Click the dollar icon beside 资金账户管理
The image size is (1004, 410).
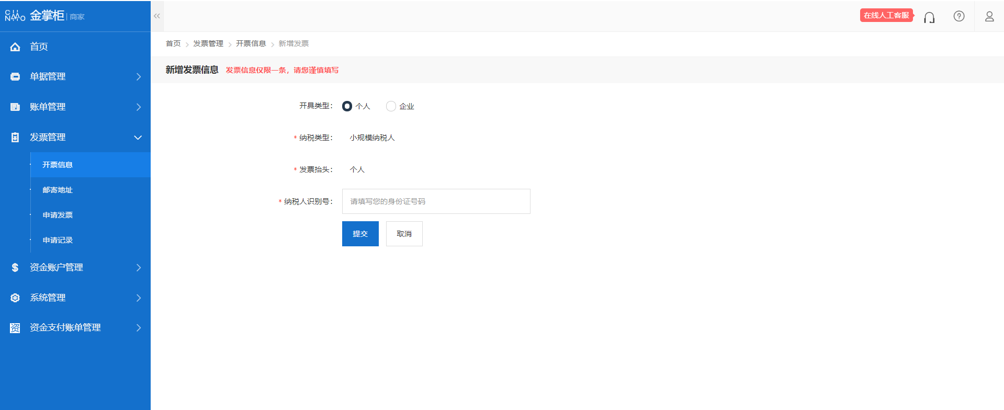[15, 267]
